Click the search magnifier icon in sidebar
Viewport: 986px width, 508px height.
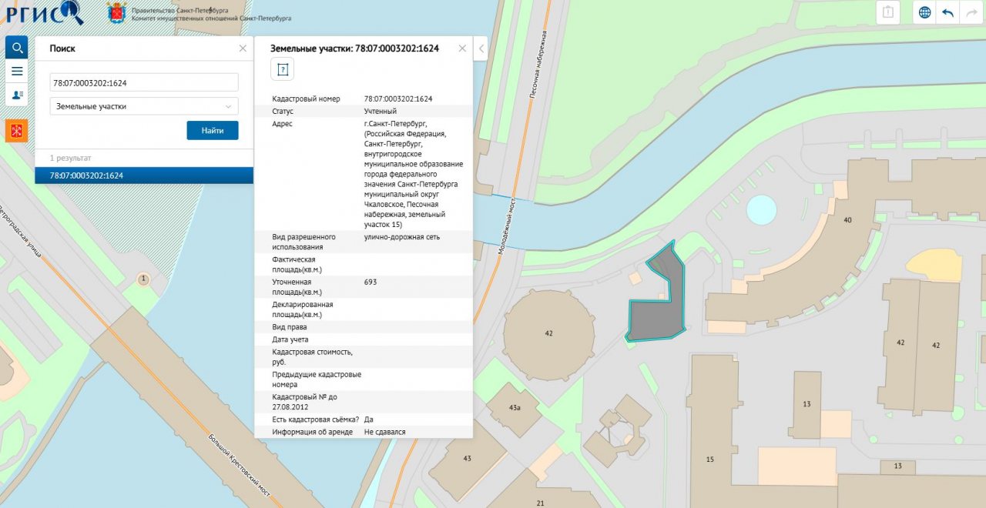coord(17,48)
